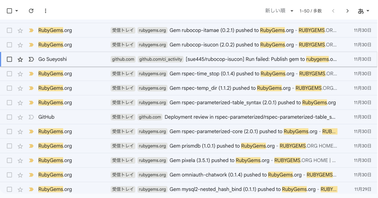The image size is (378, 198).
Task: Check the GitHub Deployment review email checkbox
Action: tap(9, 117)
